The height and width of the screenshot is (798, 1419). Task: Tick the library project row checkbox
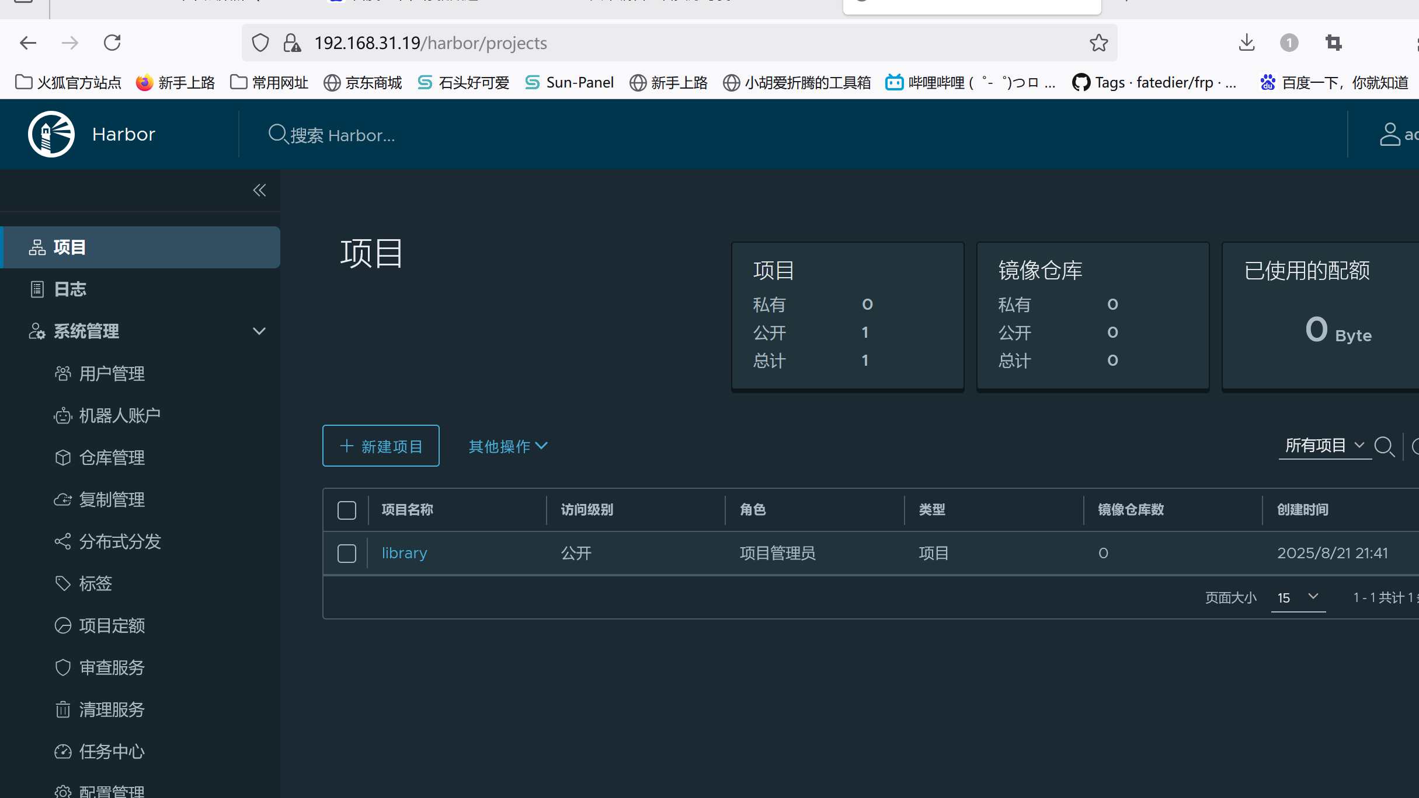pyautogui.click(x=347, y=553)
